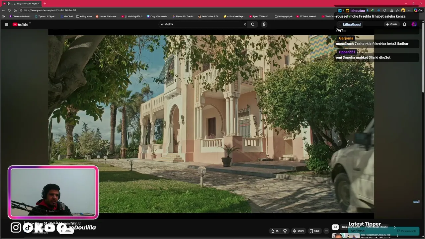Open the browser profile avatar icon
425x239 pixels.
(403, 10)
